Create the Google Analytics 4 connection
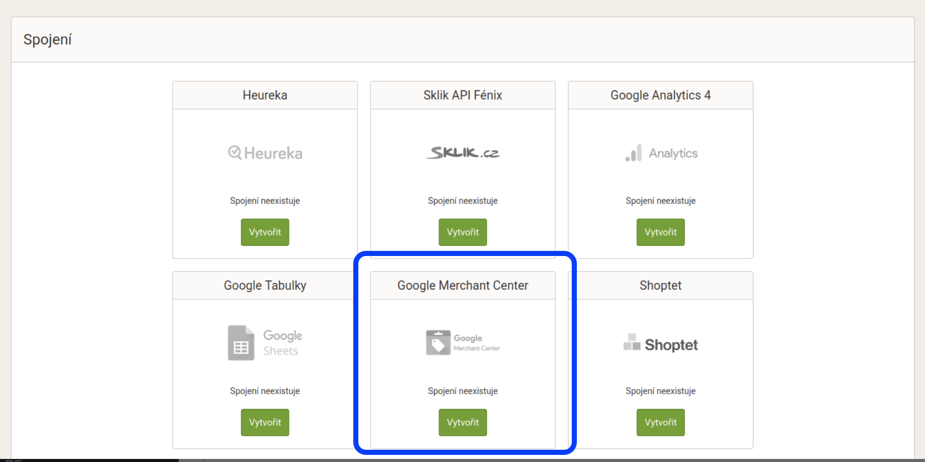Image resolution: width=925 pixels, height=462 pixels. coord(661,232)
